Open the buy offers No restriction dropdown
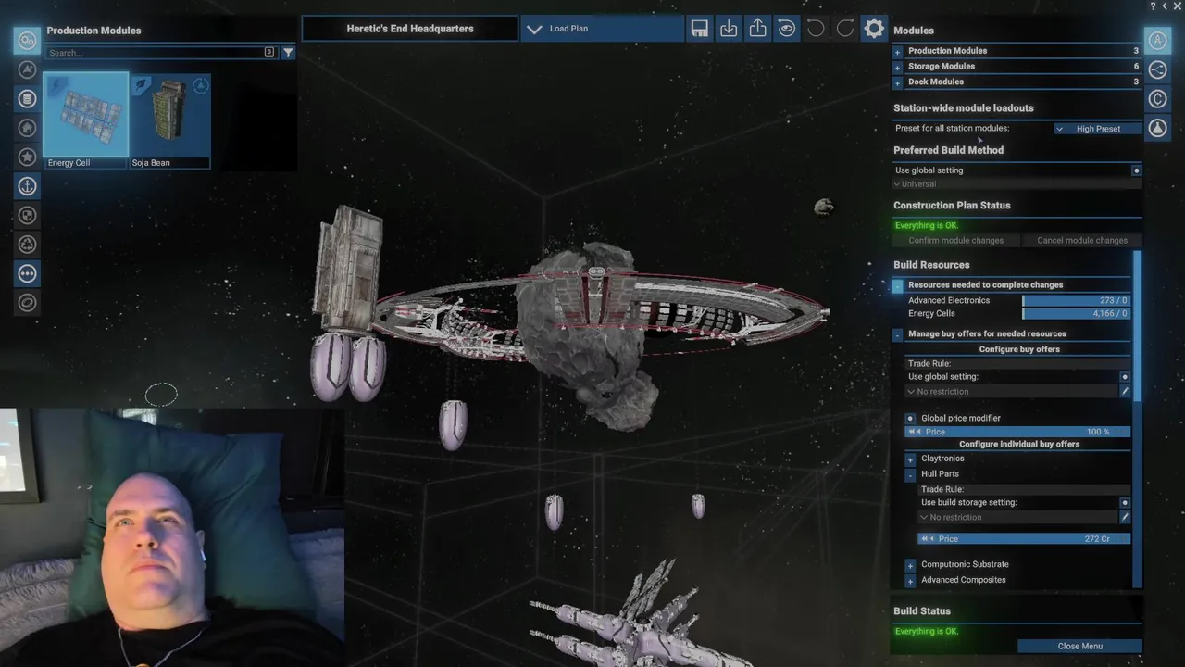Screen dimensions: 1185x667 pos(1012,392)
